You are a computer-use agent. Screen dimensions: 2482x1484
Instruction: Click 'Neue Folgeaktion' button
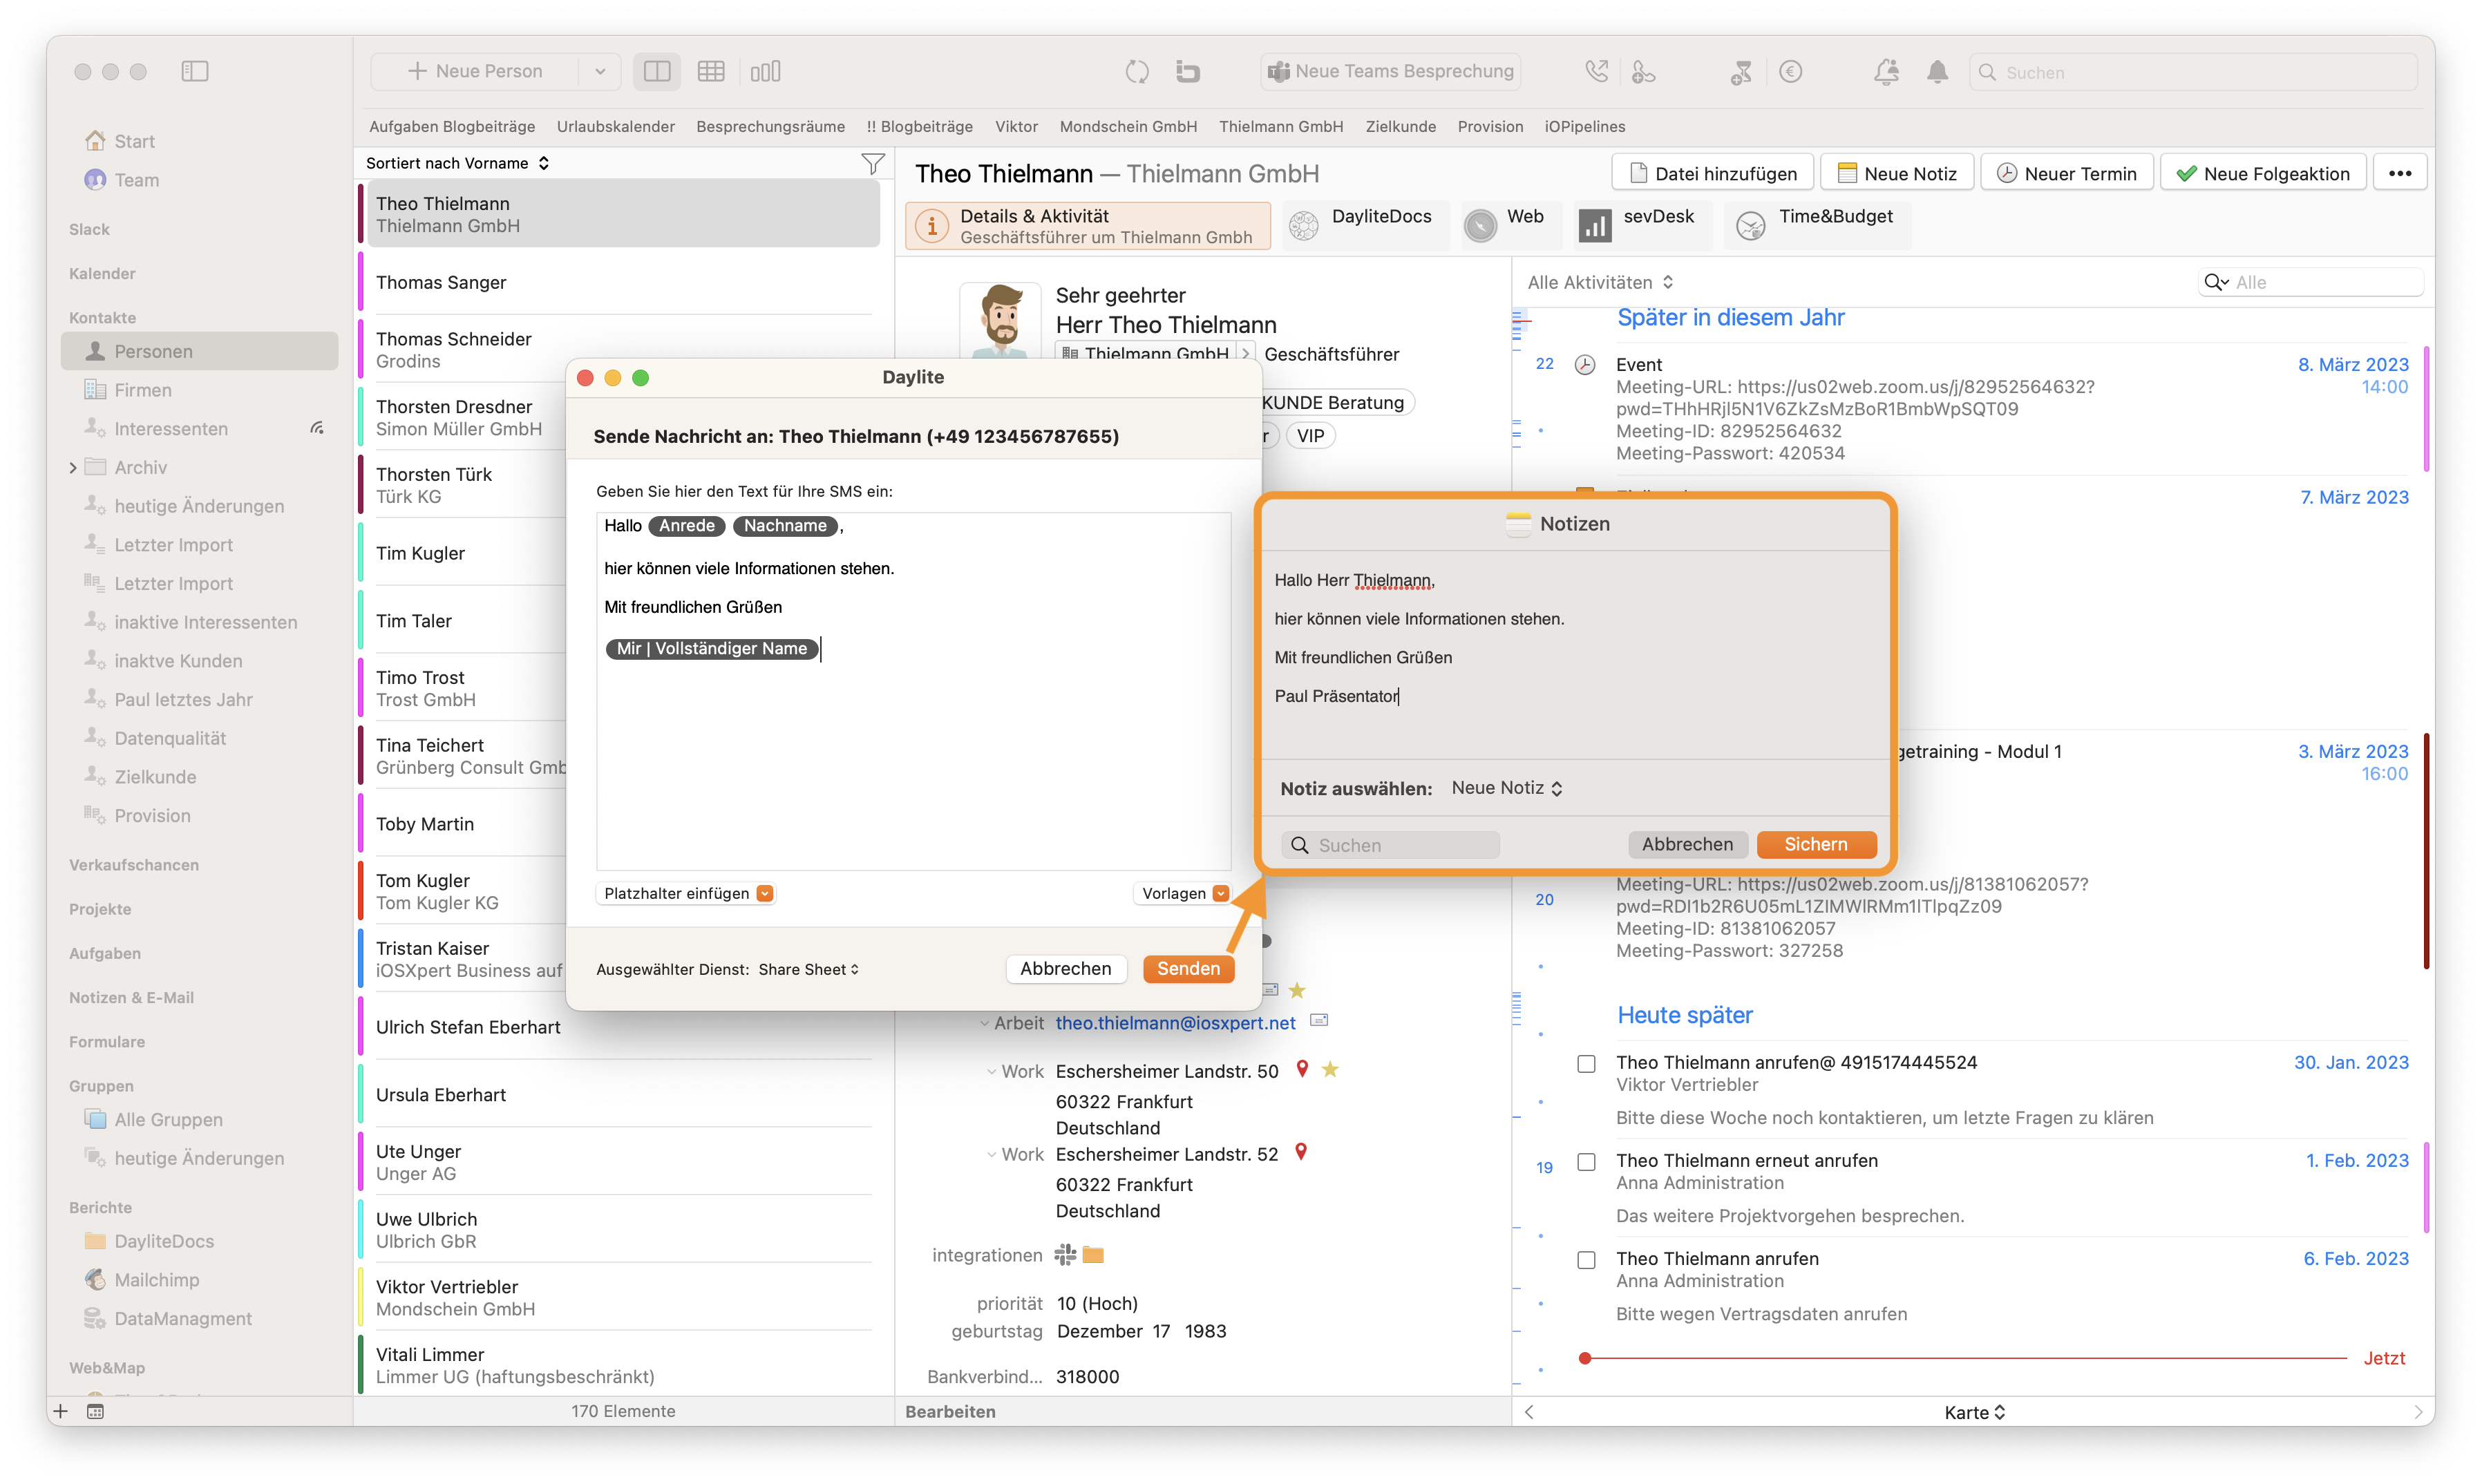tap(2262, 173)
